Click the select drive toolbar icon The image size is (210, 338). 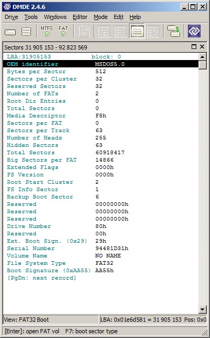pos(10,32)
